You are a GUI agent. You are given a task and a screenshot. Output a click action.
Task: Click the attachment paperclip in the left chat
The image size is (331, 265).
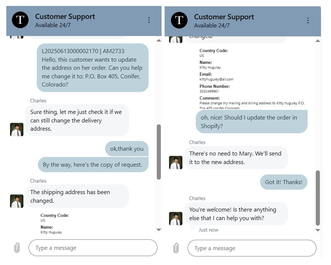[x=17, y=248]
